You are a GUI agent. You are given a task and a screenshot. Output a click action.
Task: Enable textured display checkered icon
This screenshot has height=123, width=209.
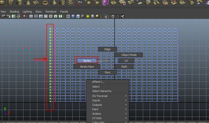pos(83,16)
